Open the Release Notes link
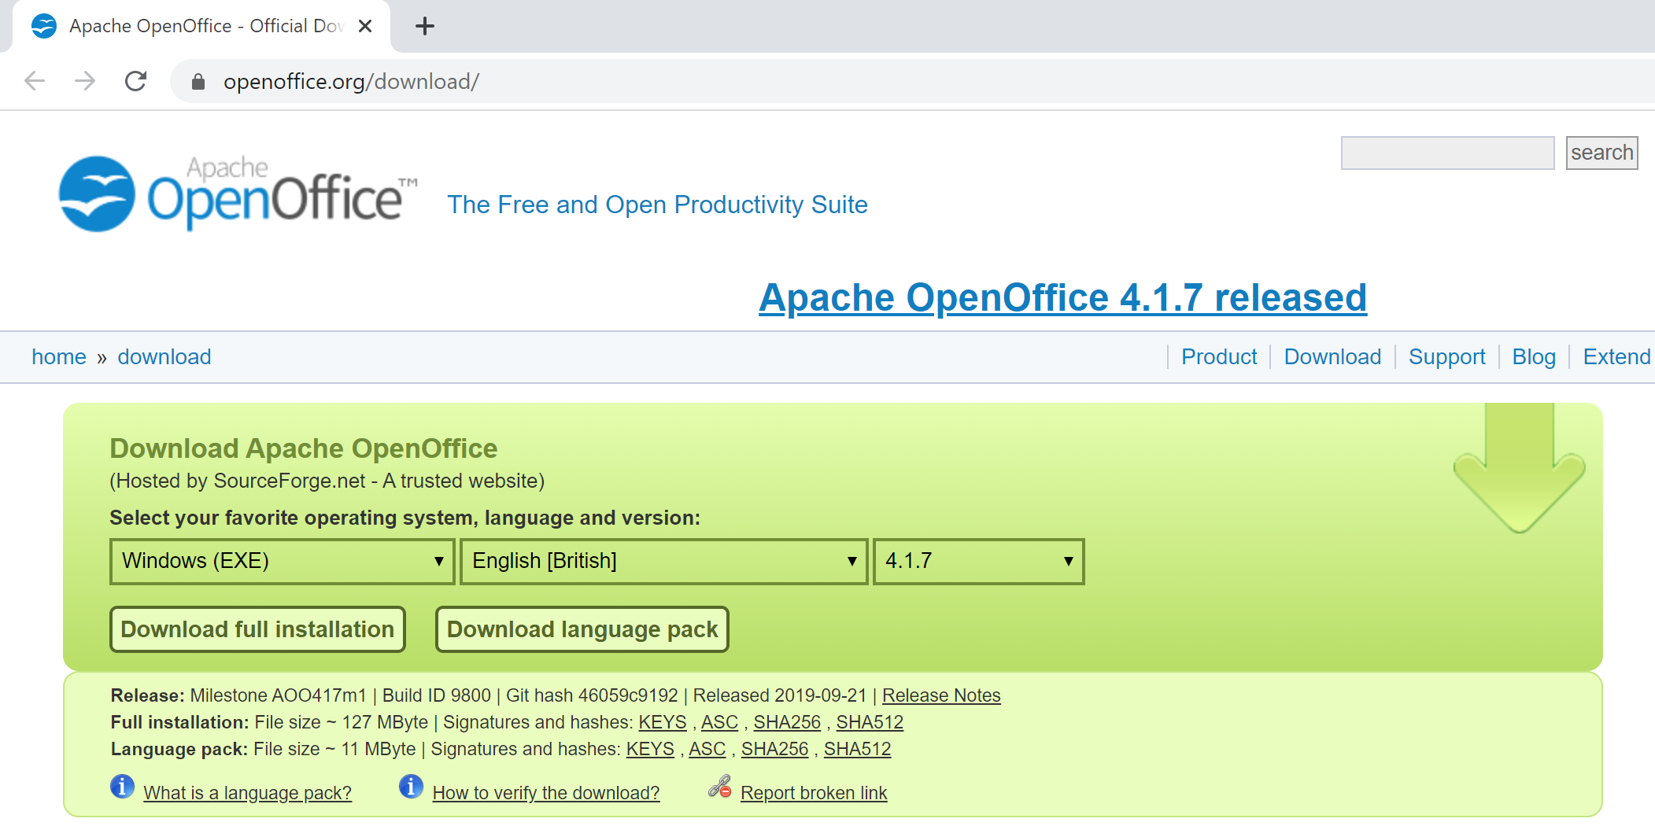 pos(940,695)
